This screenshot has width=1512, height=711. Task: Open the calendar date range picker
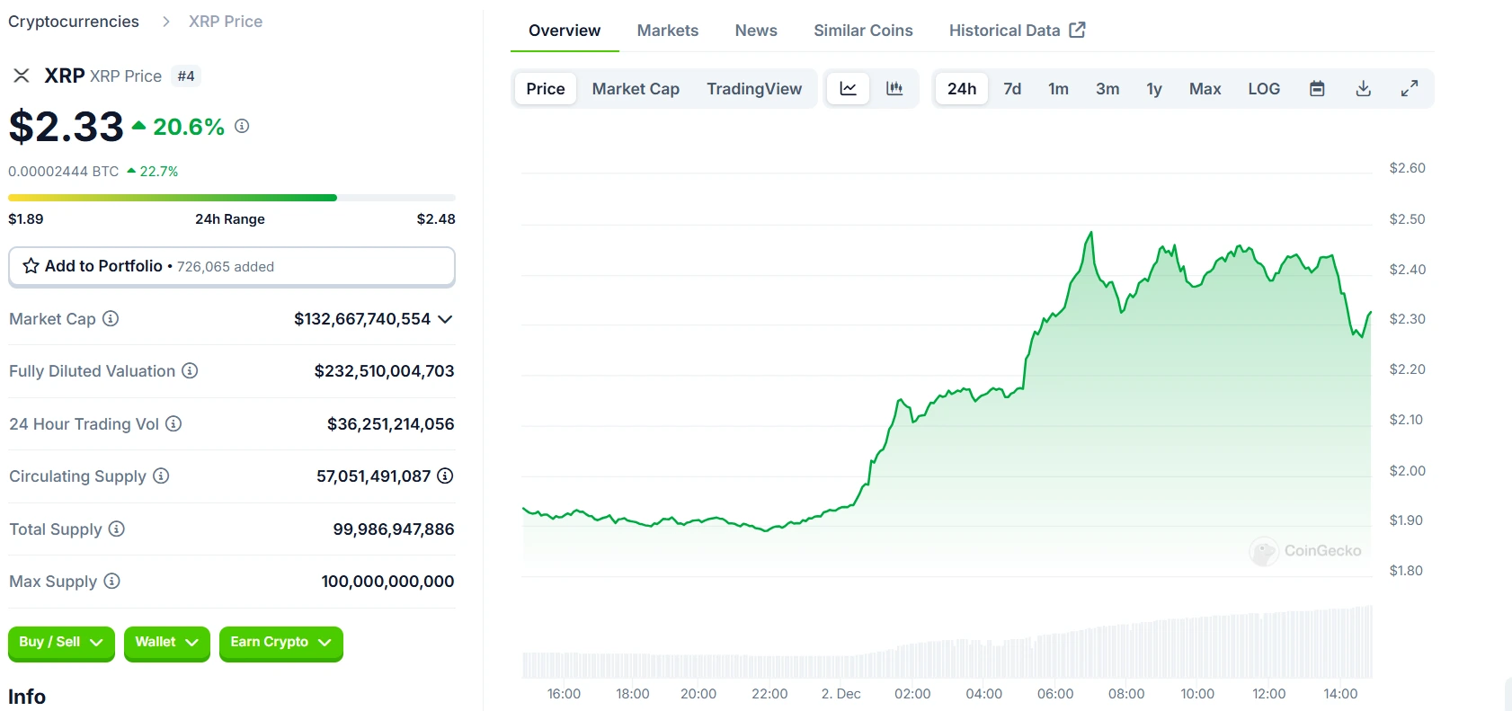point(1317,88)
